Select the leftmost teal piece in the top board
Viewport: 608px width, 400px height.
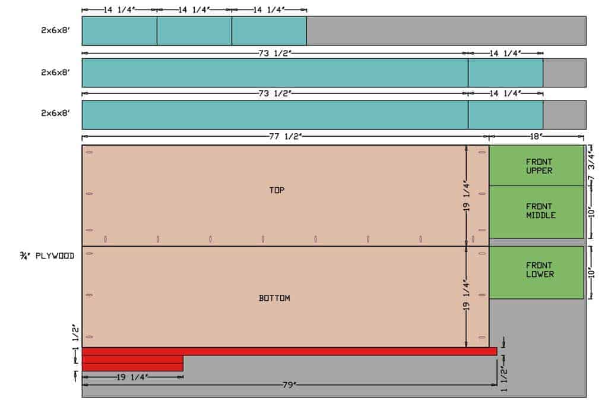[119, 31]
